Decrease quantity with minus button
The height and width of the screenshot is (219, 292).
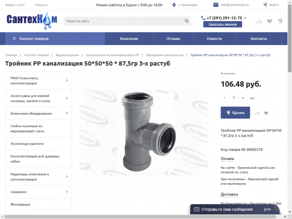[224, 98]
